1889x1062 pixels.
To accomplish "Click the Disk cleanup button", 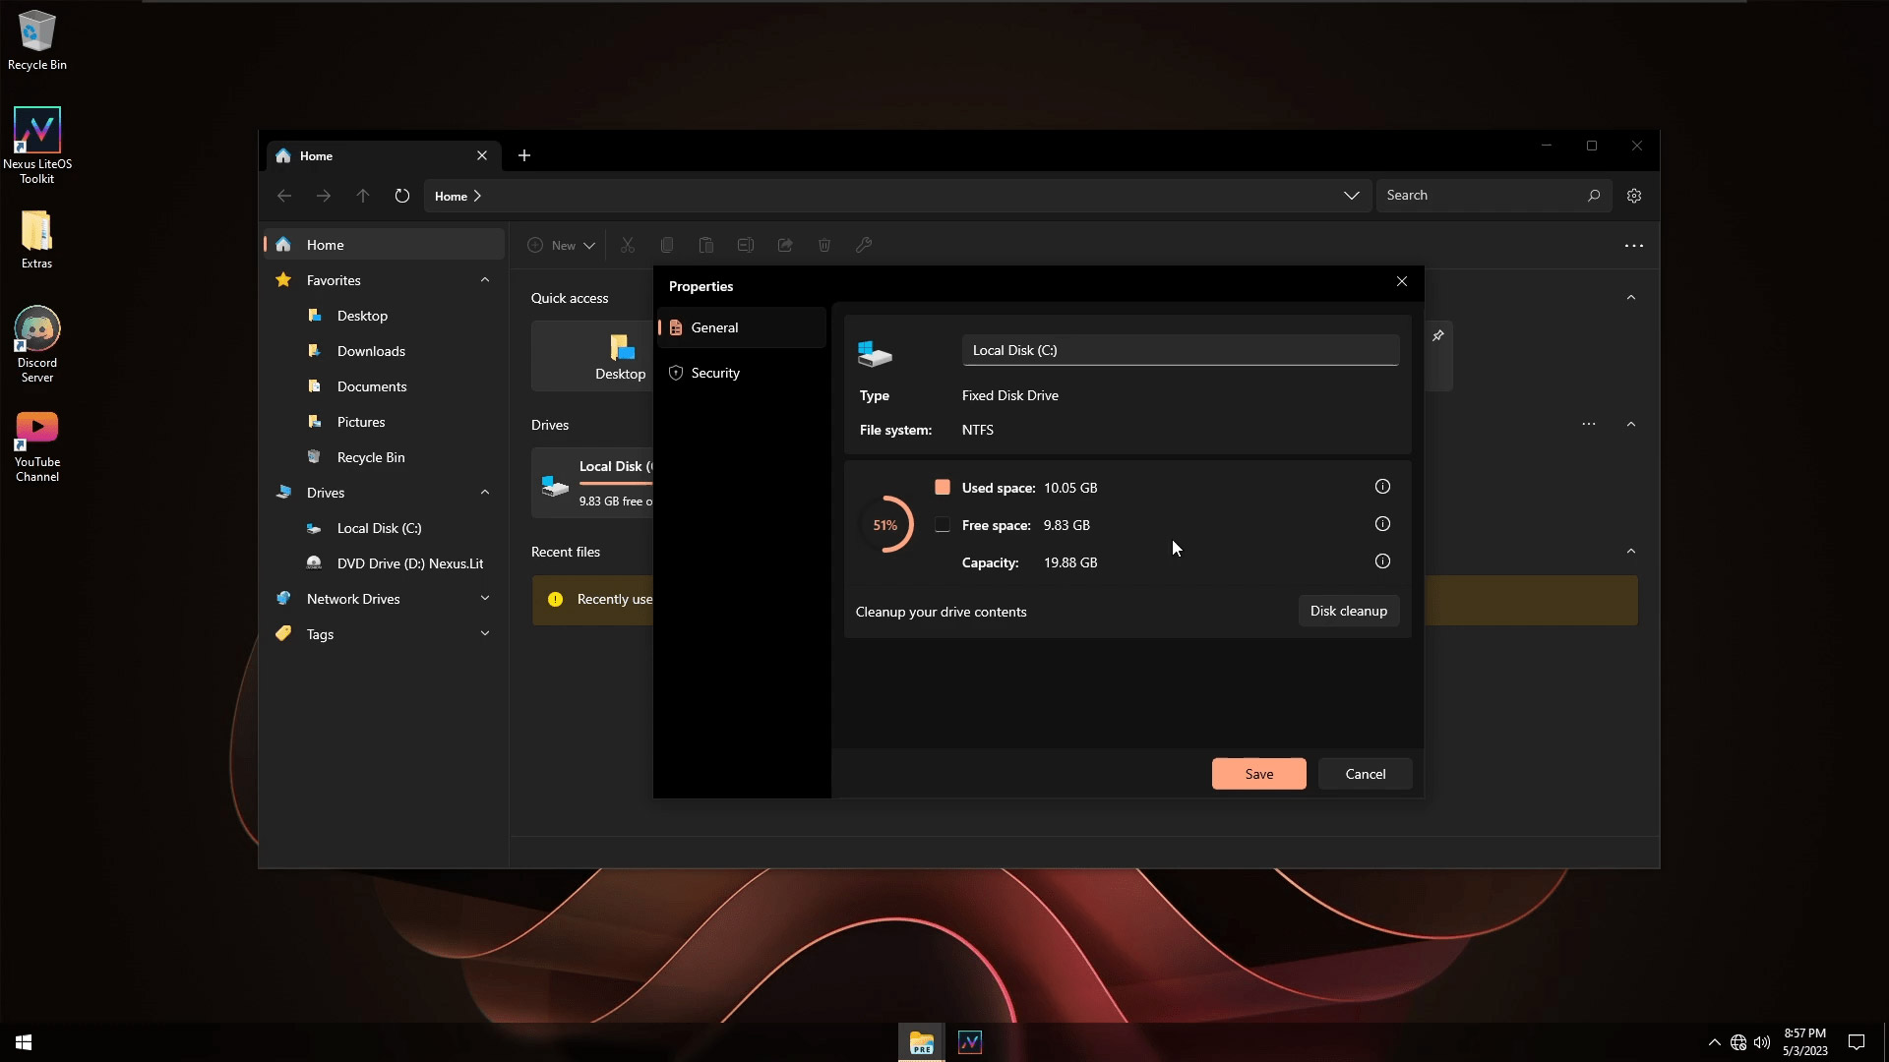I will 1349,611.
